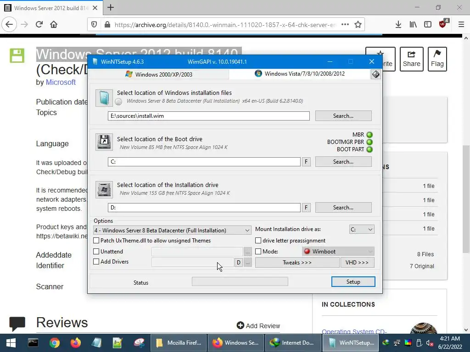Switch to Mozilla Firefox folder taskbar window
The height and width of the screenshot is (352, 470).
179,343
